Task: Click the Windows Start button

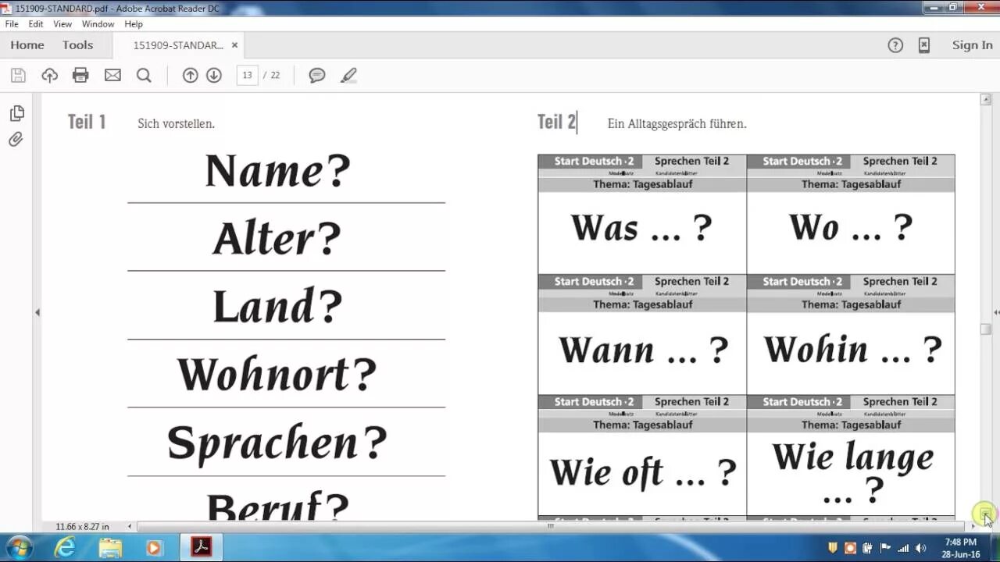Action: coord(19,547)
